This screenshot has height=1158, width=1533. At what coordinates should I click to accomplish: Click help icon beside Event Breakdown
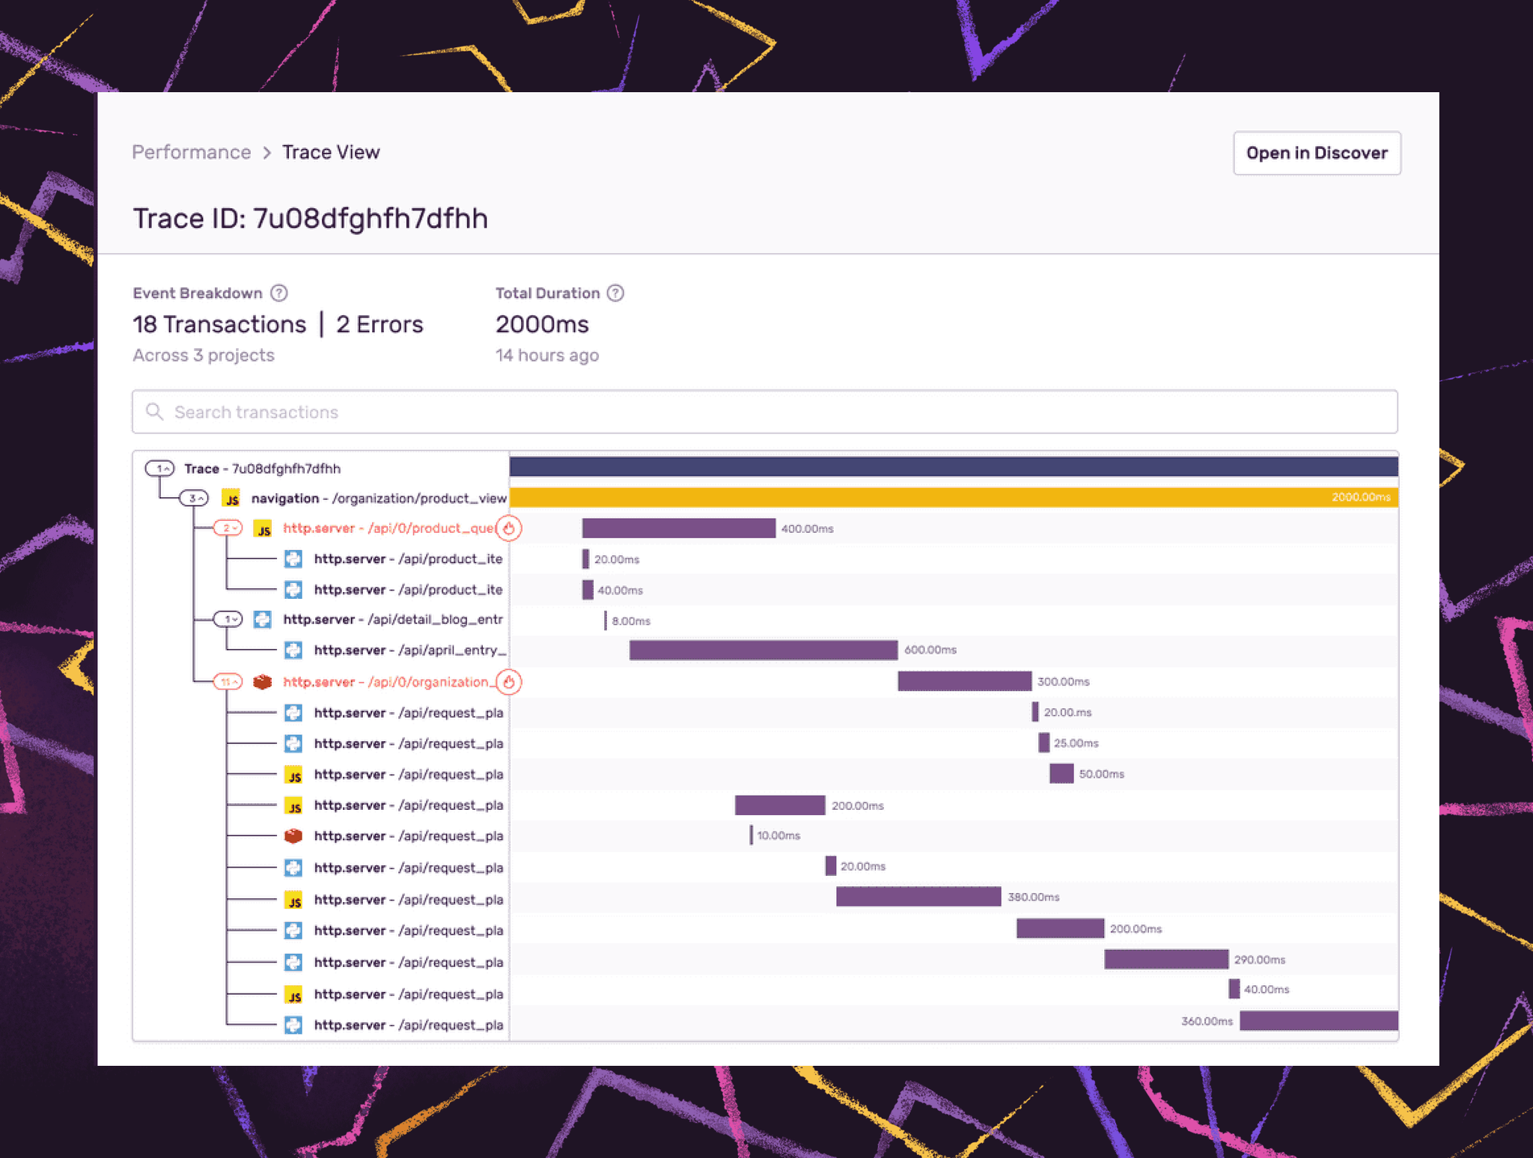click(x=279, y=293)
